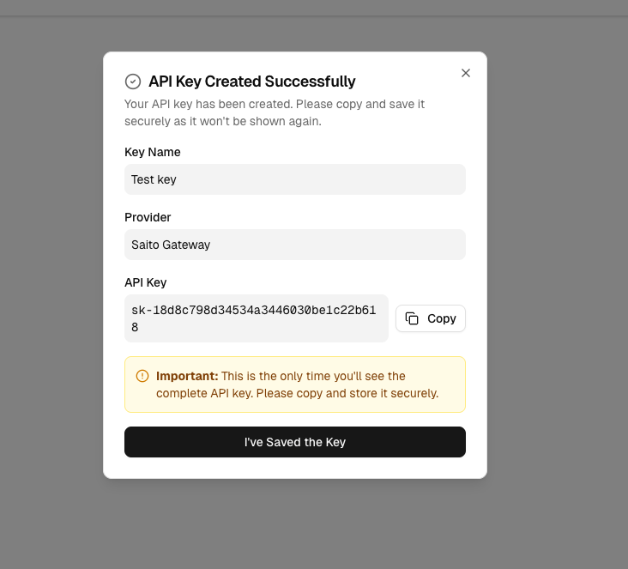Viewport: 628px width, 569px height.
Task: Click the orange warning alert icon
Action: pyautogui.click(x=142, y=376)
